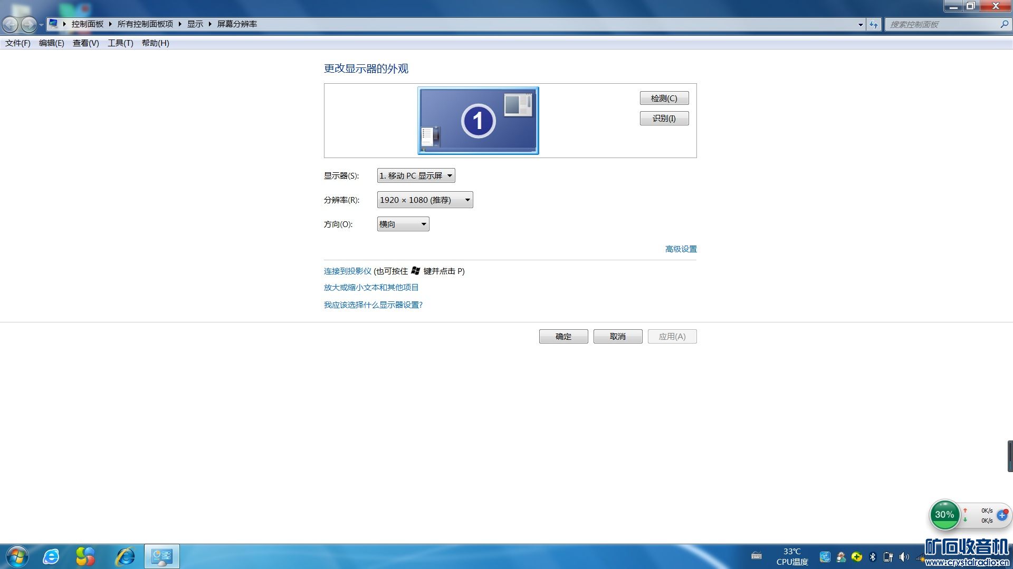
Task: Click the 搜索控制面板 search field
Action: tap(942, 24)
